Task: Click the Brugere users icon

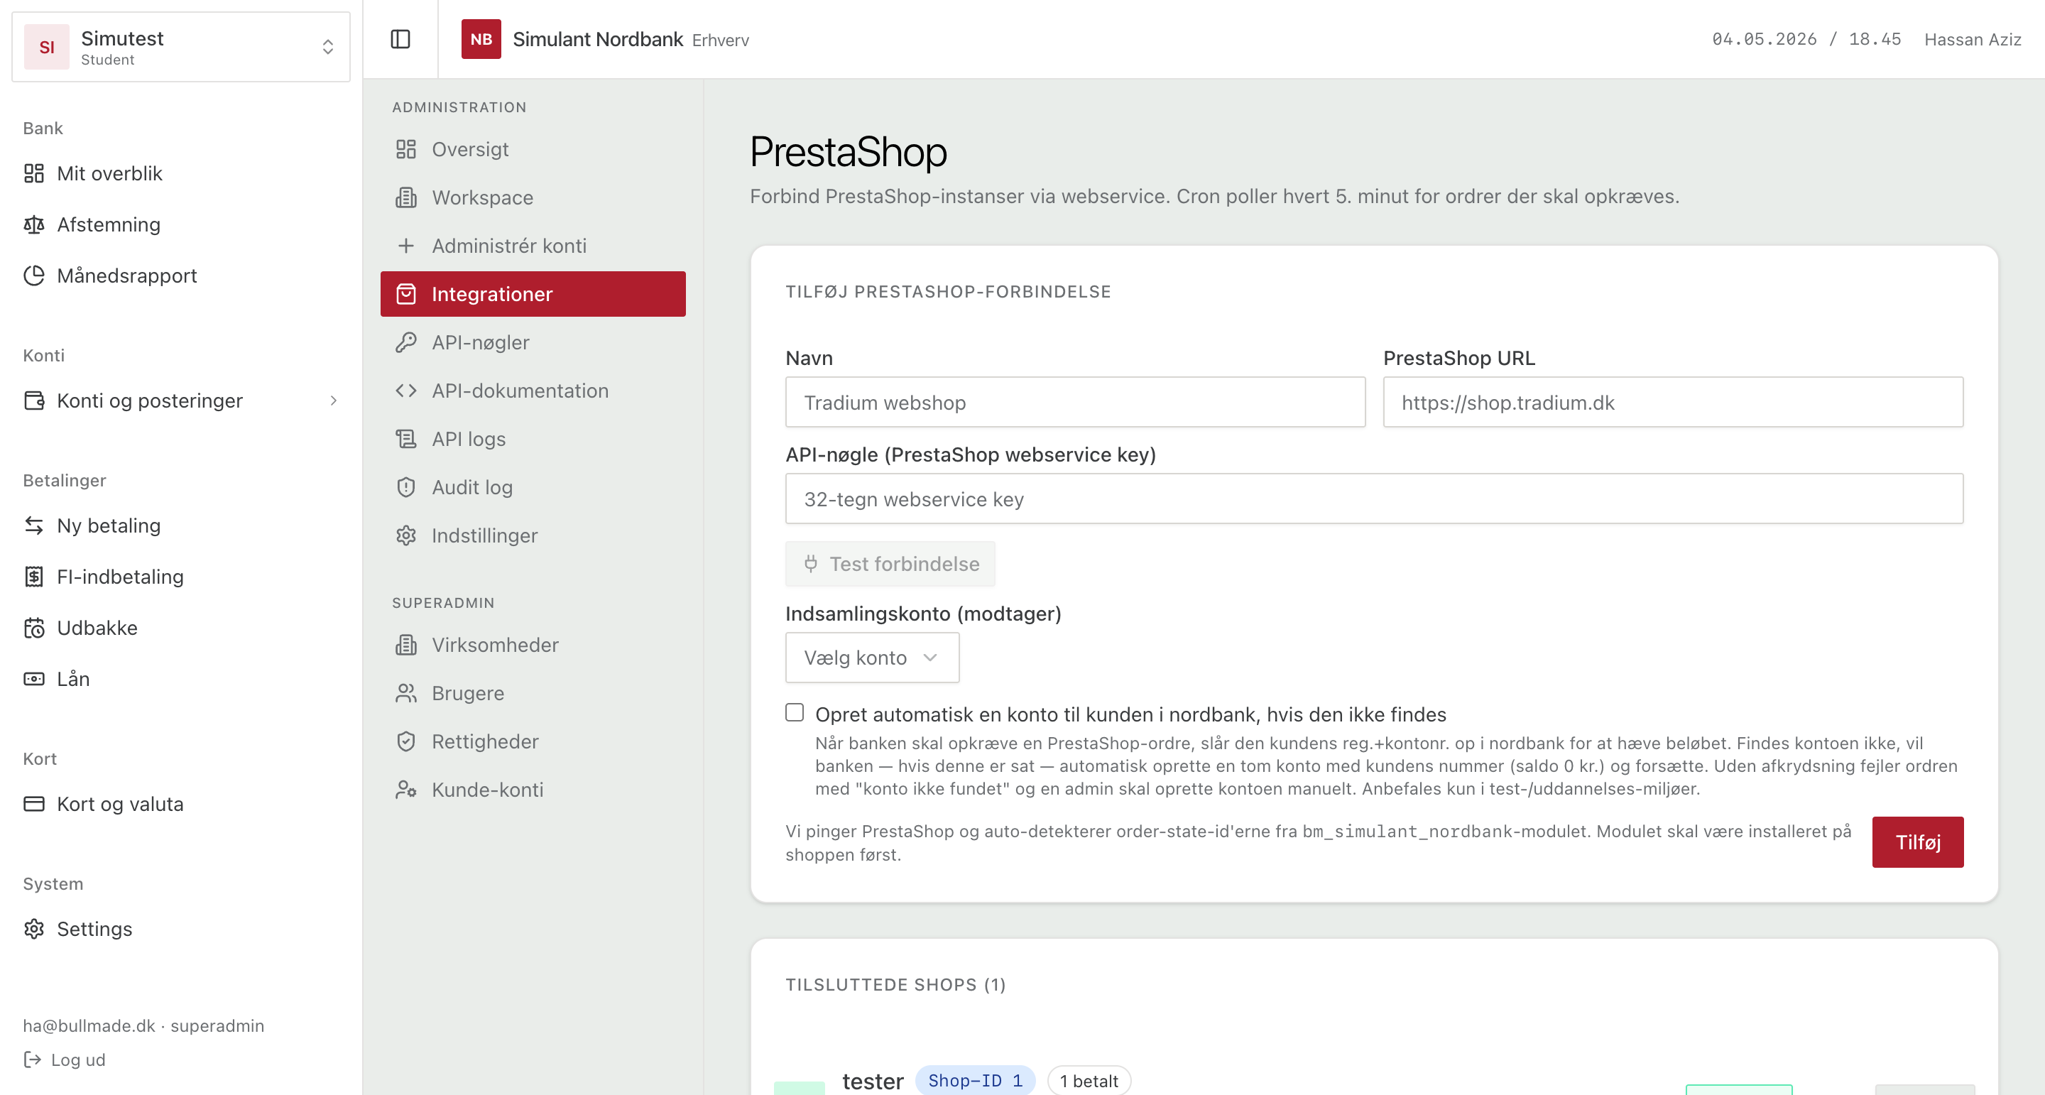Action: point(405,693)
